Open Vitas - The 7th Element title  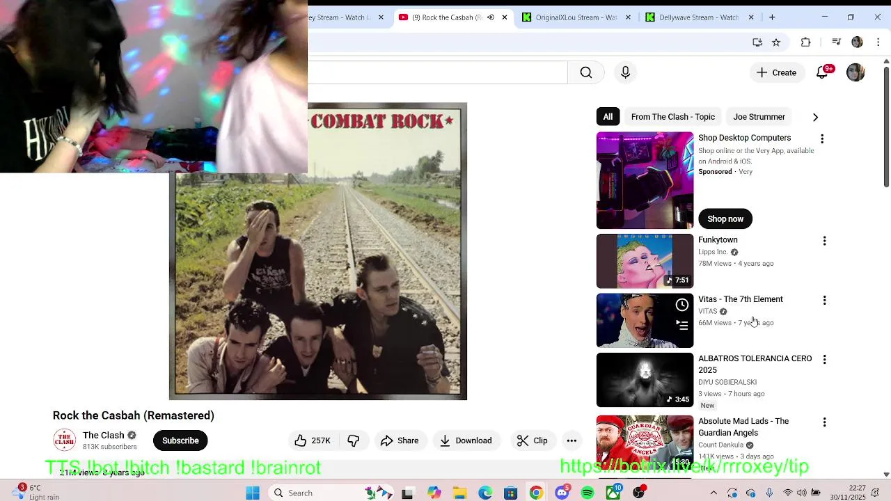point(741,299)
